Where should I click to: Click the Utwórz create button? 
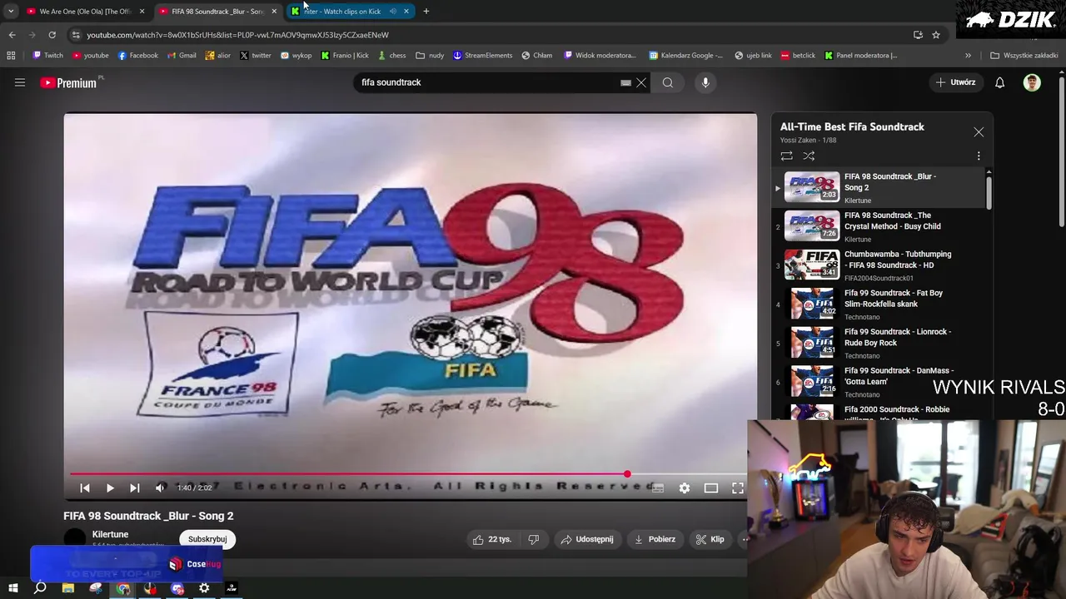(x=956, y=82)
